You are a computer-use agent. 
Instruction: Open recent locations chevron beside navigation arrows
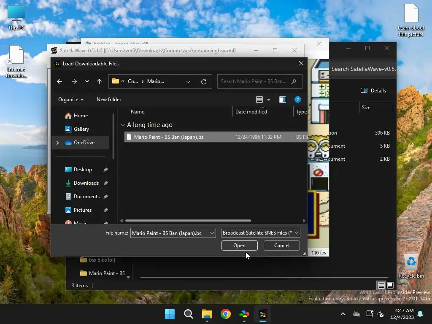[87, 81]
